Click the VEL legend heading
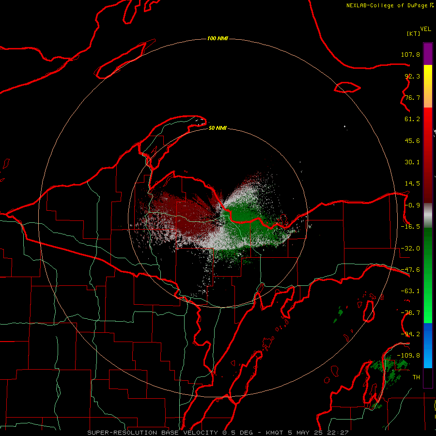The image size is (436, 436). click(425, 29)
